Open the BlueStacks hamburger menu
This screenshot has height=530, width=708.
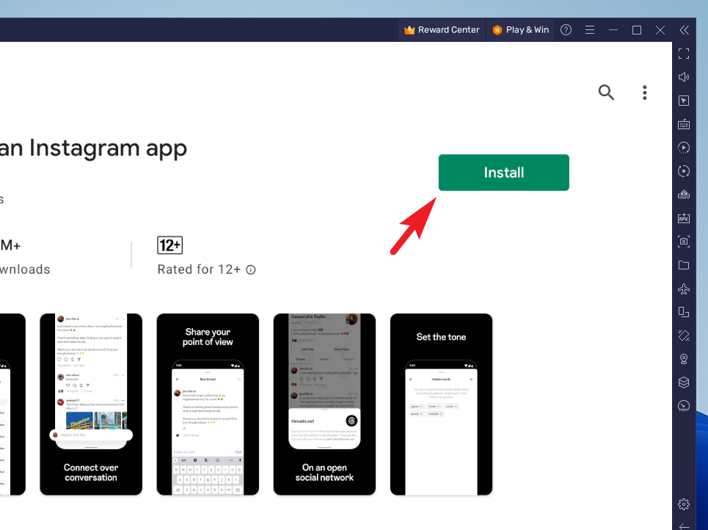click(x=590, y=30)
